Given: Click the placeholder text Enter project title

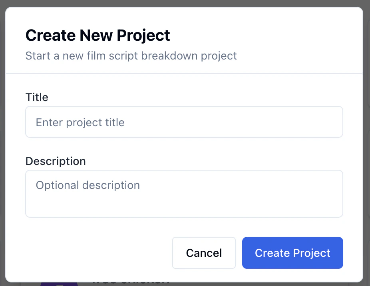Looking at the screenshot, I should click(80, 122).
